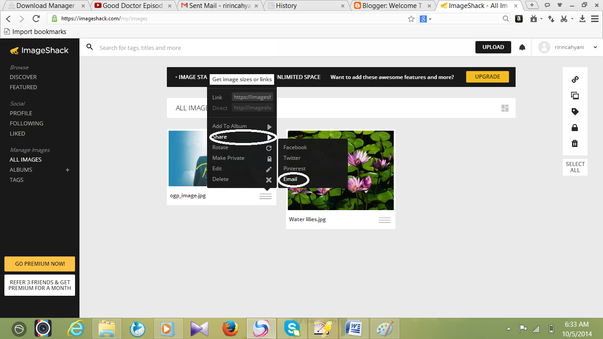Image resolution: width=603 pixels, height=339 pixels.
Task: Launch Internet Explorer from the taskbar
Action: (x=76, y=328)
